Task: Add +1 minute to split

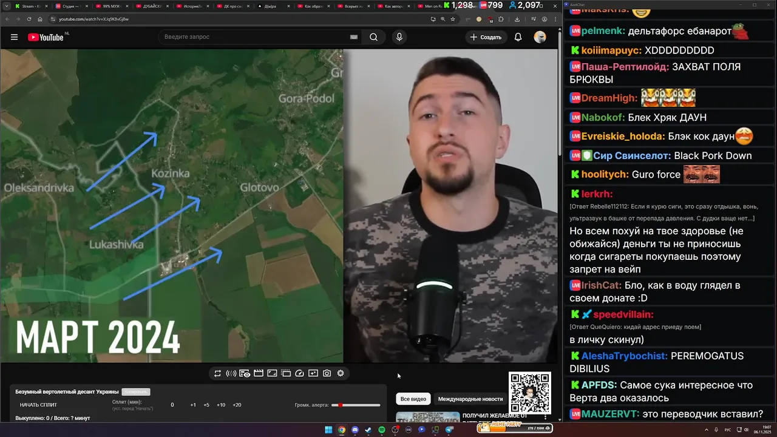Action: coord(193,405)
